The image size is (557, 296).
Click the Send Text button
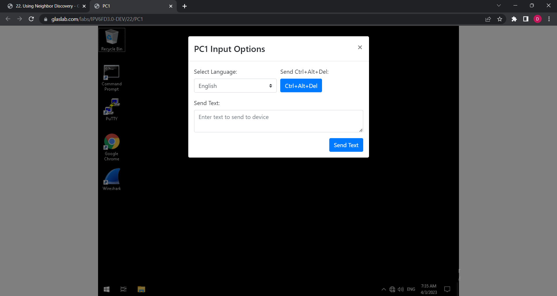click(x=346, y=145)
